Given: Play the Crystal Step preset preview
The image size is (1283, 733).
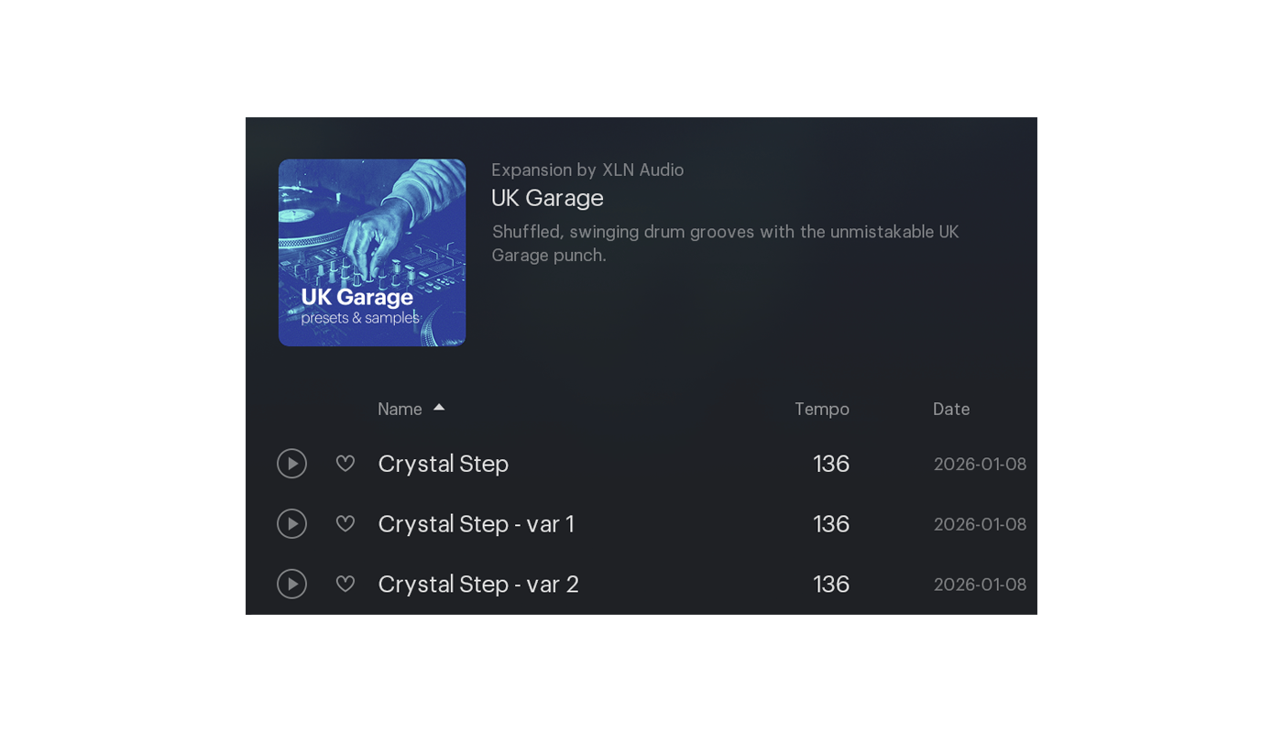Looking at the screenshot, I should pyautogui.click(x=291, y=464).
